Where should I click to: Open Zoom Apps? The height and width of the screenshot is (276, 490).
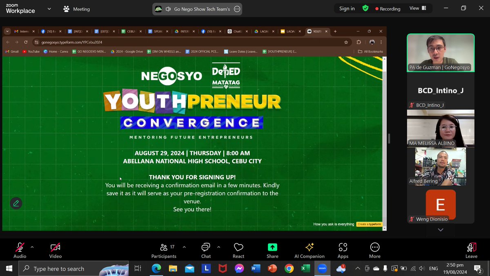click(x=343, y=250)
